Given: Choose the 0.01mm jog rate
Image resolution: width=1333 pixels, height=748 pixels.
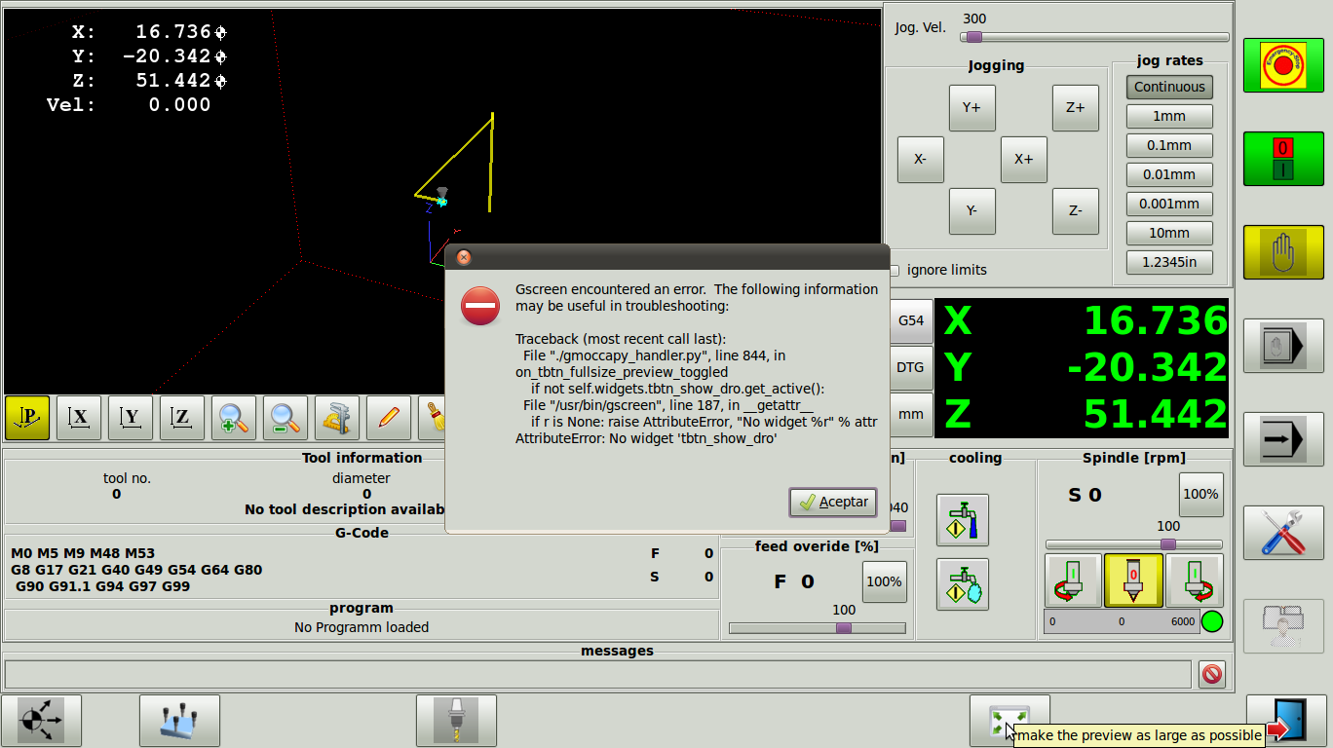Looking at the screenshot, I should [1169, 174].
